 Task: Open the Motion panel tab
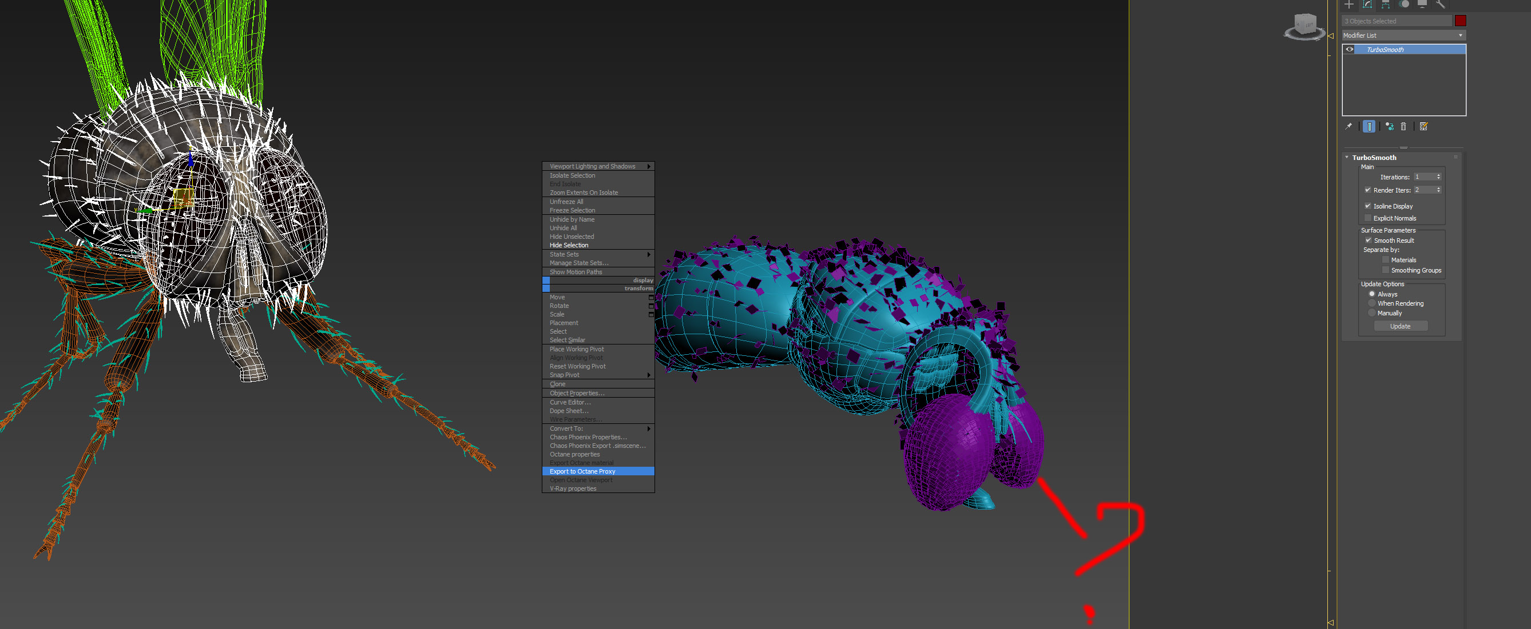click(x=1404, y=4)
